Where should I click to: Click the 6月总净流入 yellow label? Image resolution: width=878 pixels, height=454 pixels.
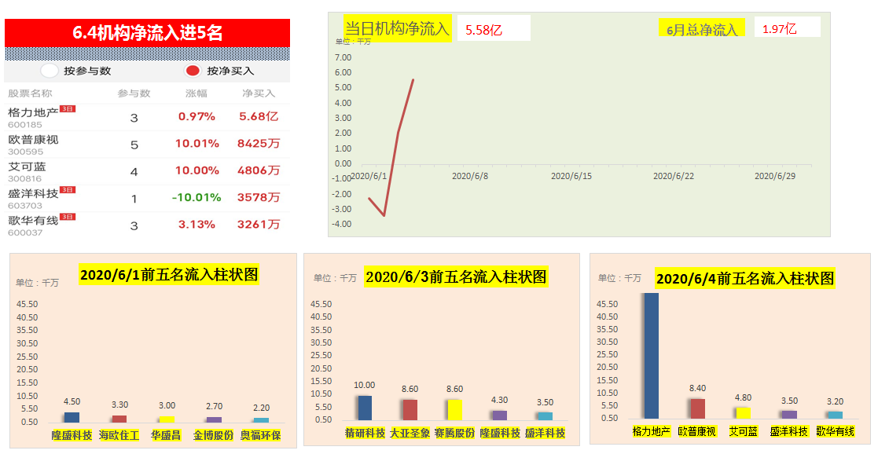(x=702, y=28)
